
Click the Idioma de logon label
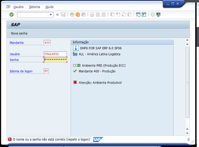tap(21, 71)
